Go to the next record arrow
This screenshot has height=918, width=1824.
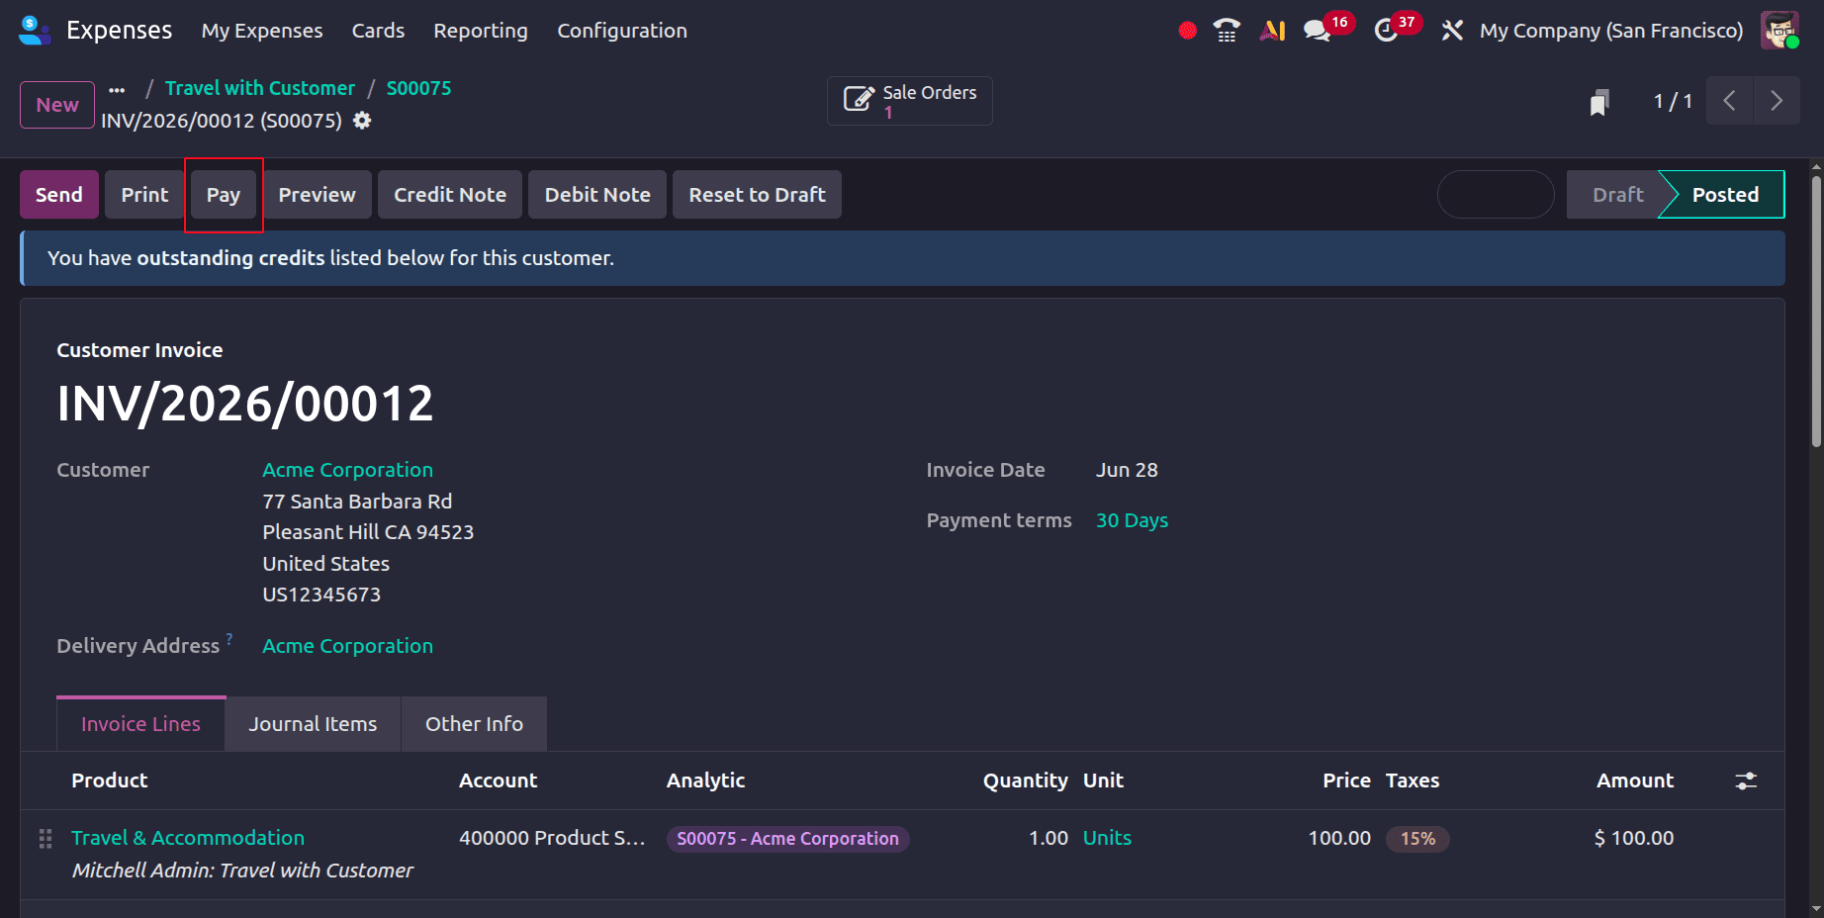[x=1777, y=101]
